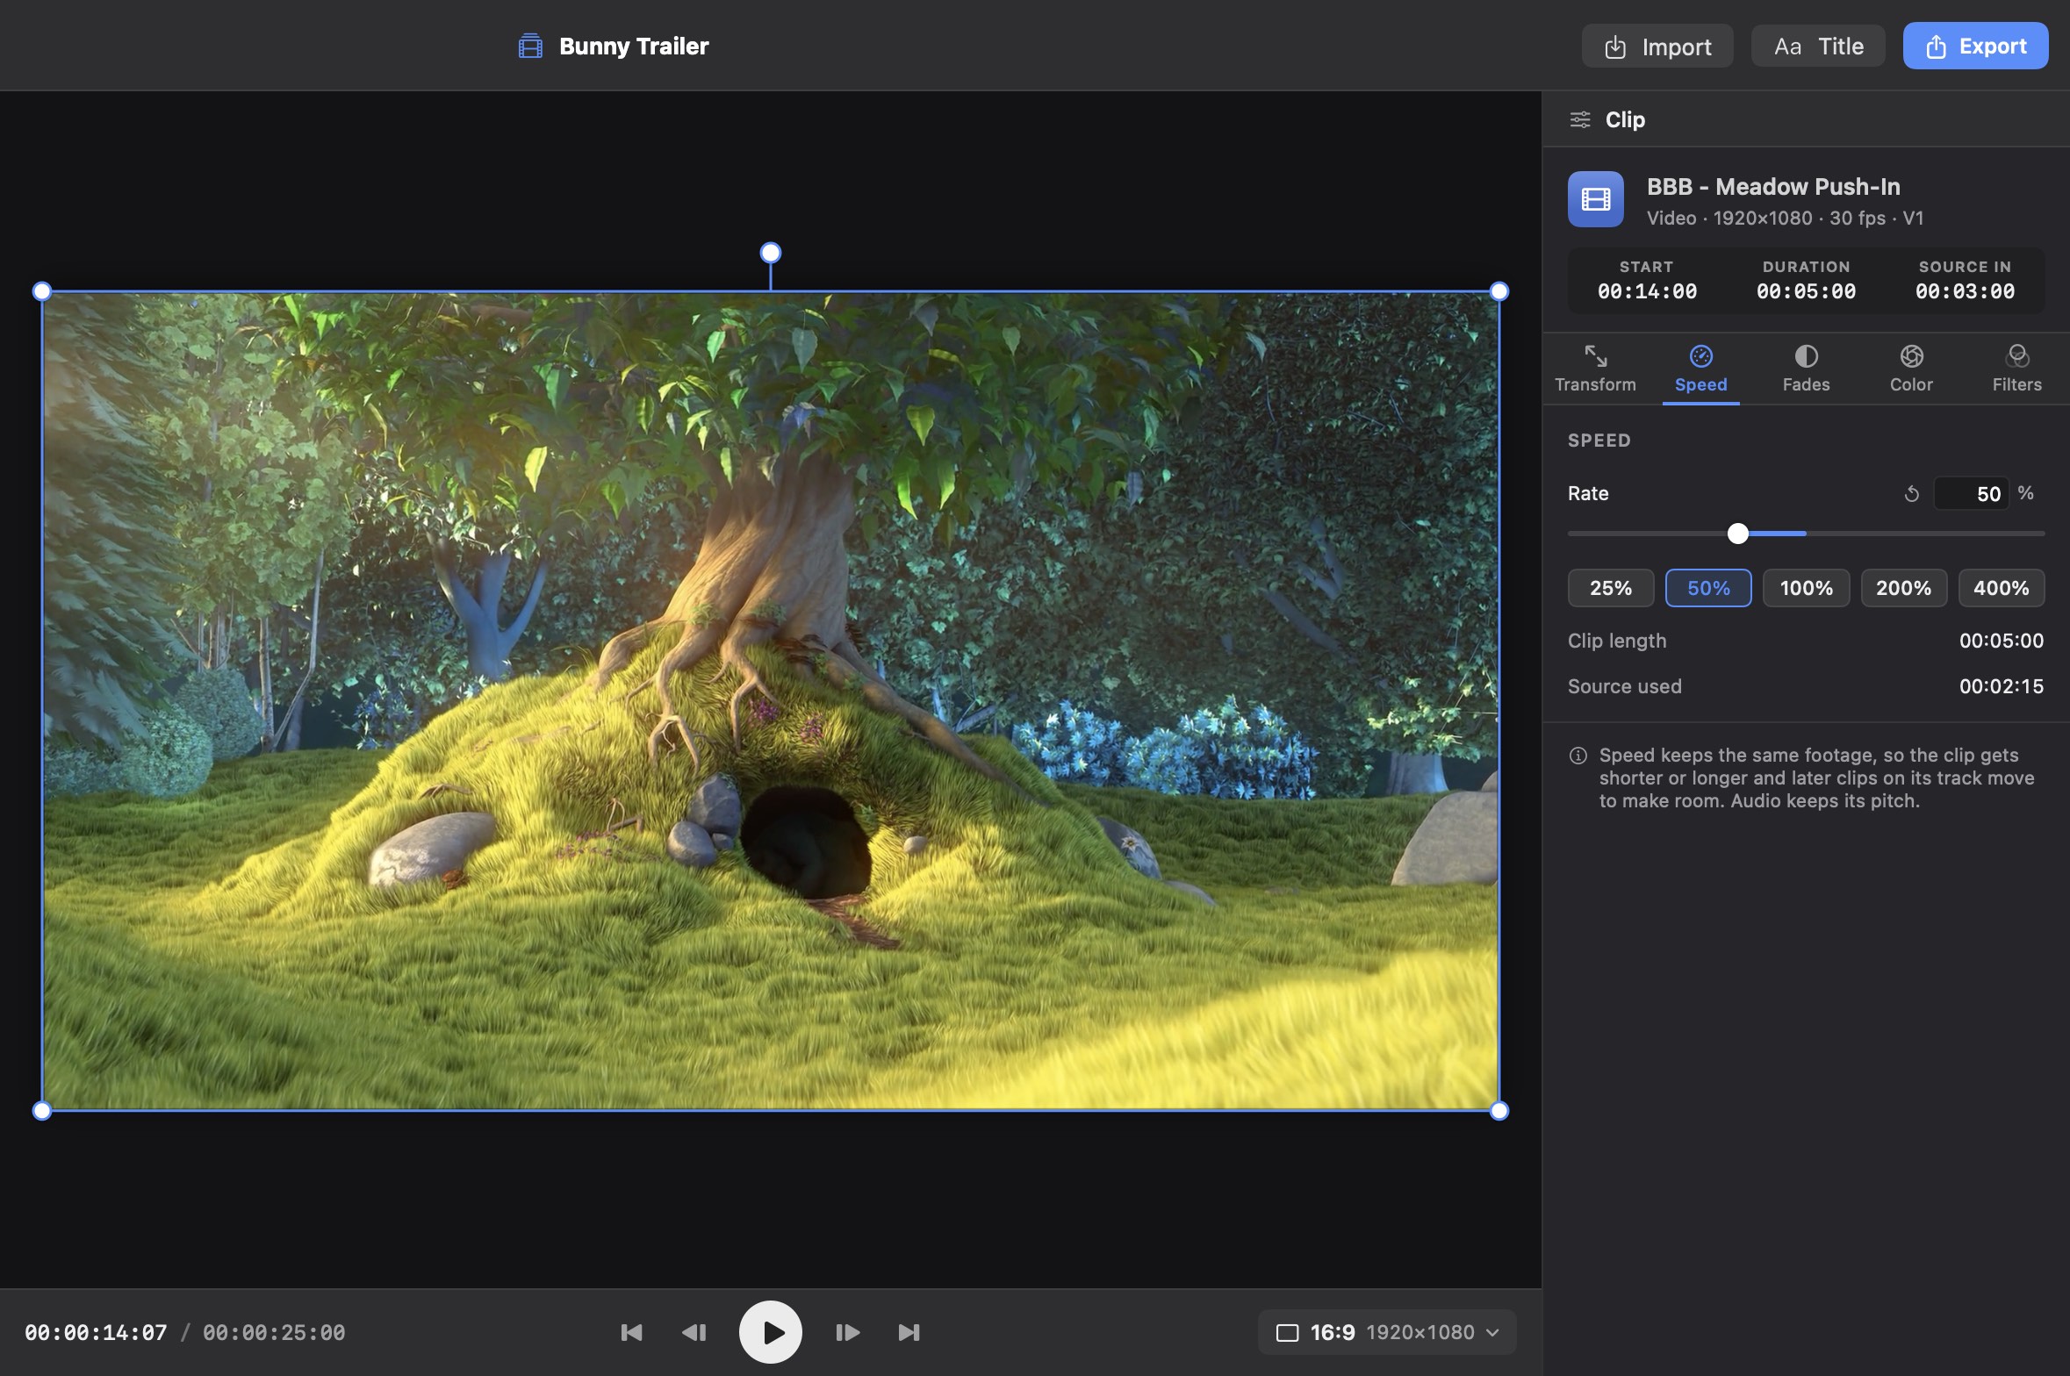2070x1376 pixels.
Task: Click the Export button
Action: click(1975, 46)
